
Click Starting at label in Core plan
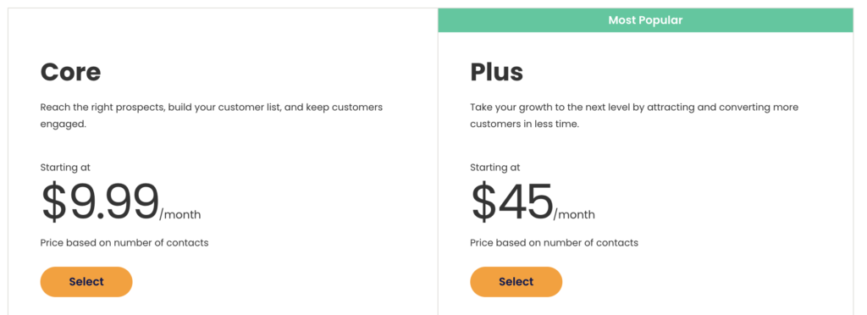pos(65,168)
